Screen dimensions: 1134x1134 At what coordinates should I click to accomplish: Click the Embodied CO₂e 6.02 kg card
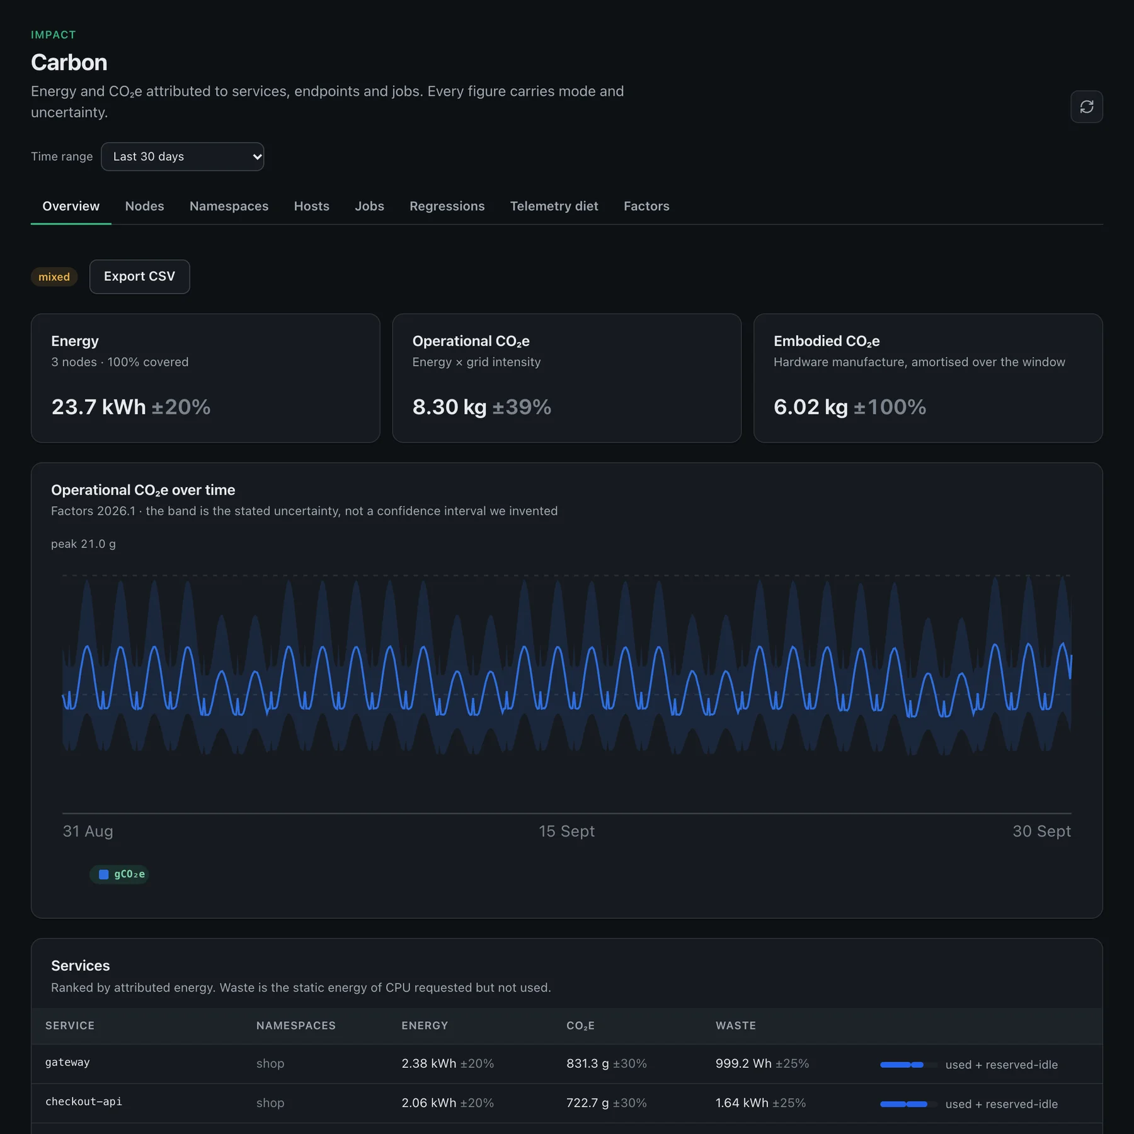(928, 378)
